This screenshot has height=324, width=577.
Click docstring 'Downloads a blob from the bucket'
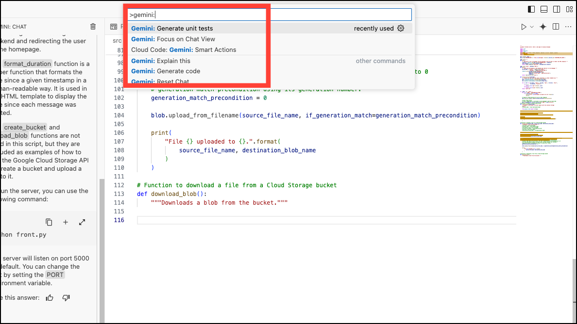(219, 203)
